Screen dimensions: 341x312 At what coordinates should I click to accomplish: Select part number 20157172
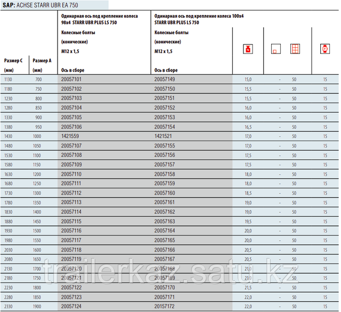(165, 306)
